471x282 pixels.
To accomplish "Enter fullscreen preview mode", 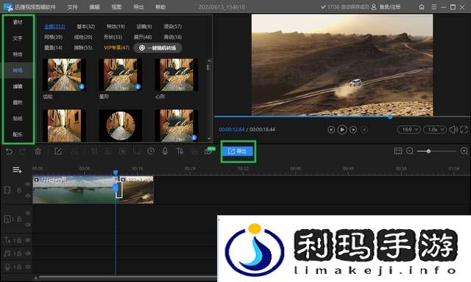I will pyautogui.click(x=464, y=129).
